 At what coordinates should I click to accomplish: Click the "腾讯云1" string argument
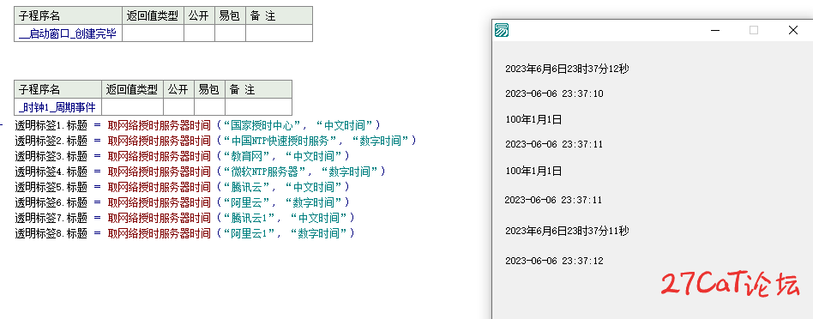pyautogui.click(x=250, y=218)
